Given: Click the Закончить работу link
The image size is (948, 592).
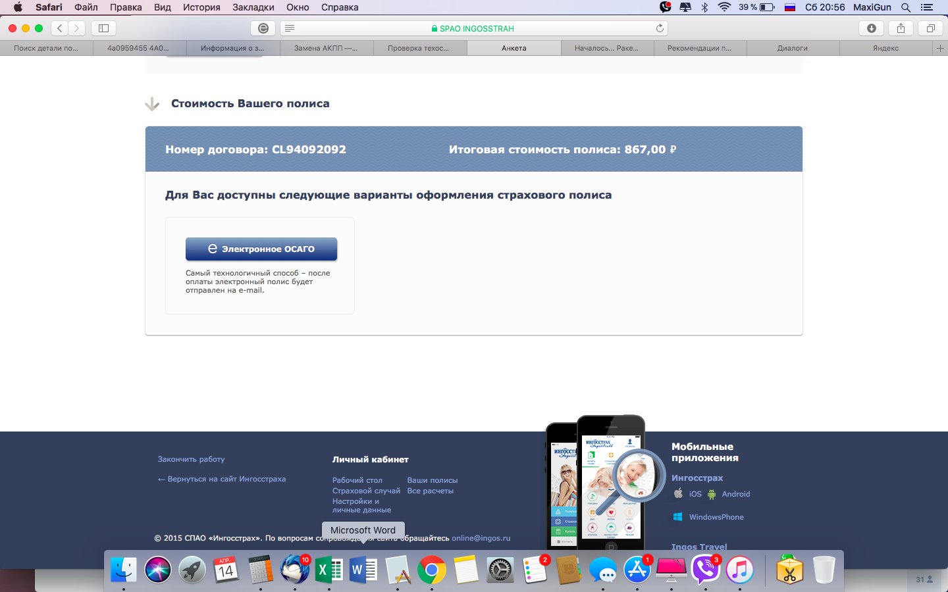Looking at the screenshot, I should click(191, 459).
